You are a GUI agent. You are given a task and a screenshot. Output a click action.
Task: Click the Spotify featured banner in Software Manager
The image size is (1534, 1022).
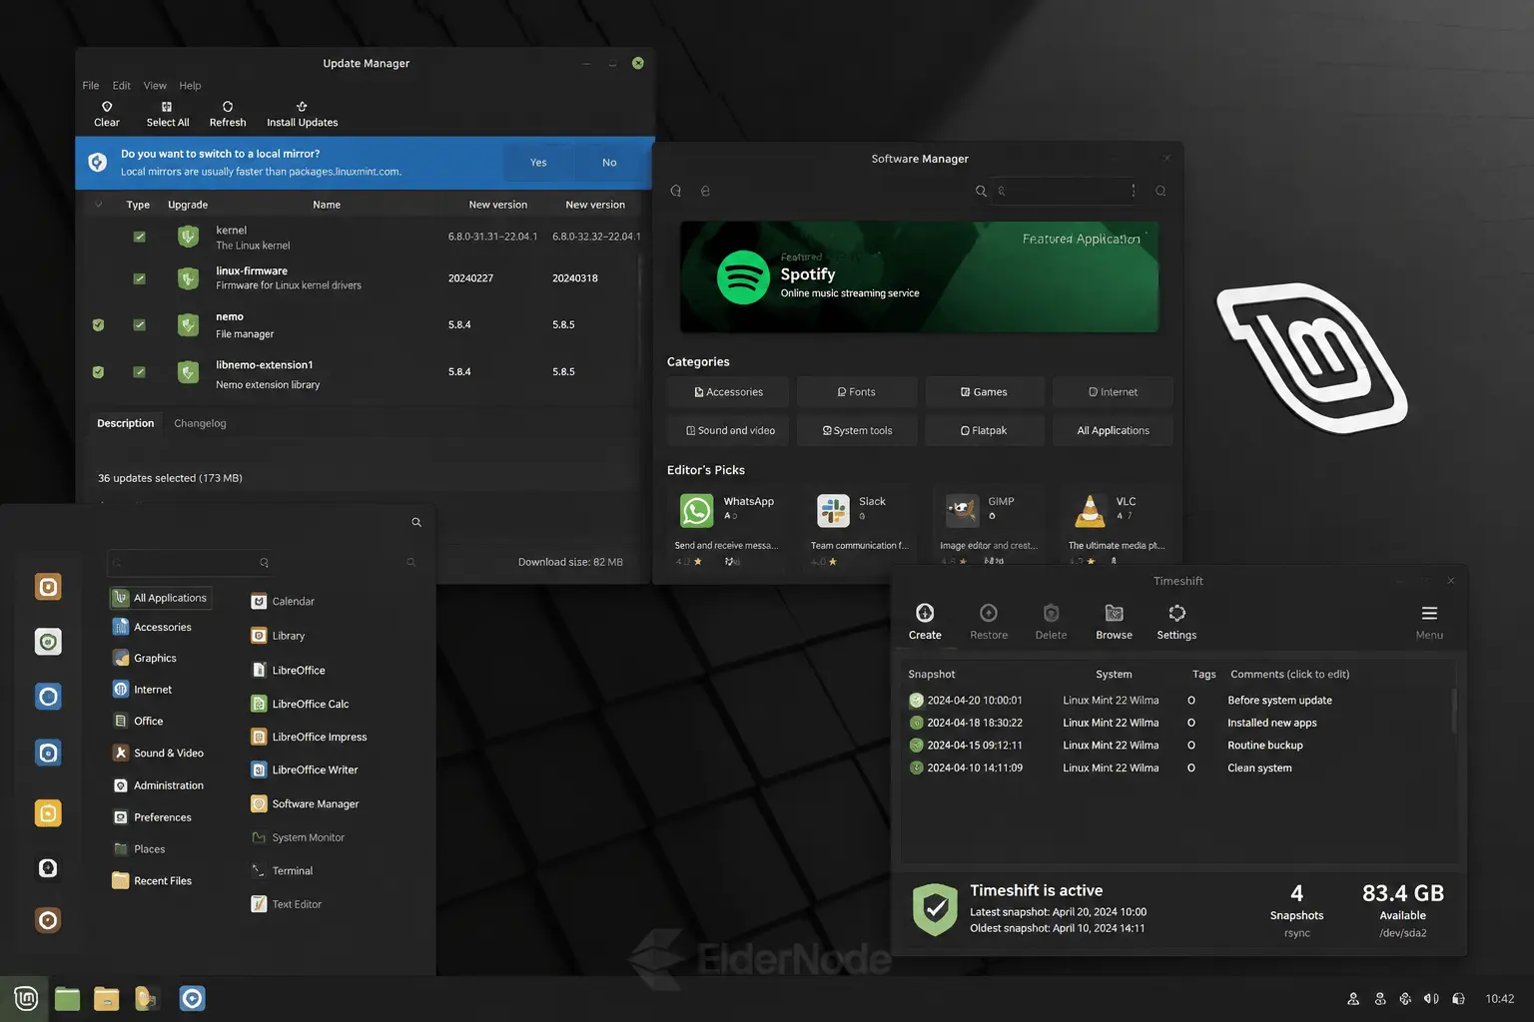pos(919,276)
